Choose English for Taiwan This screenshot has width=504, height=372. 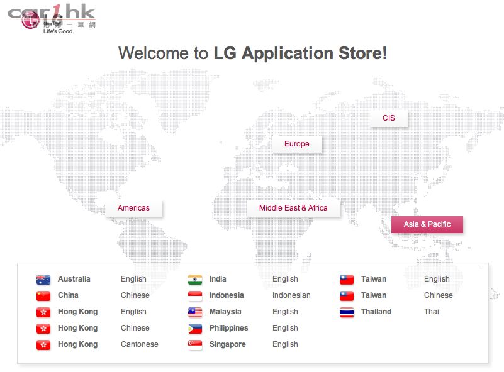(x=437, y=279)
